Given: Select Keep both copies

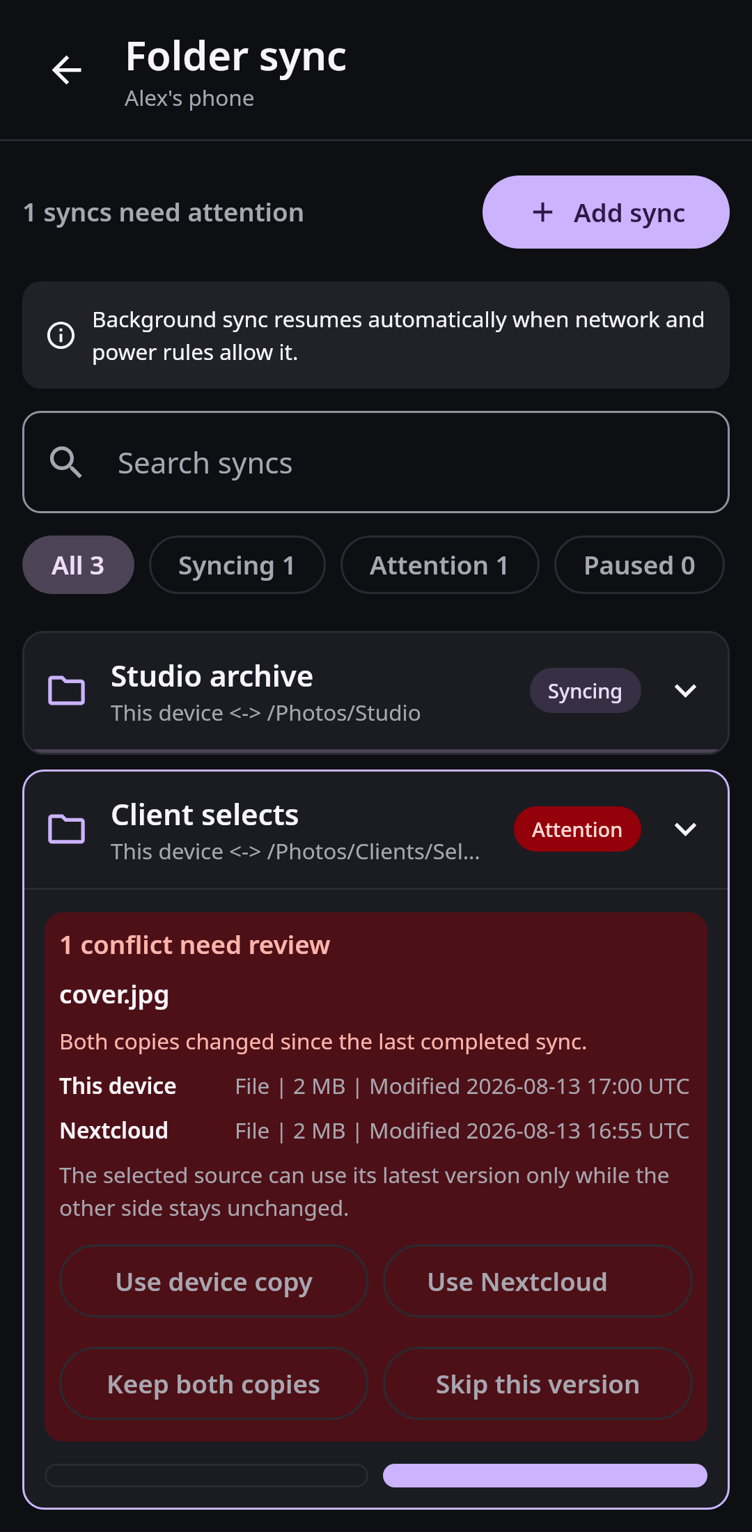Looking at the screenshot, I should pyautogui.click(x=214, y=1384).
